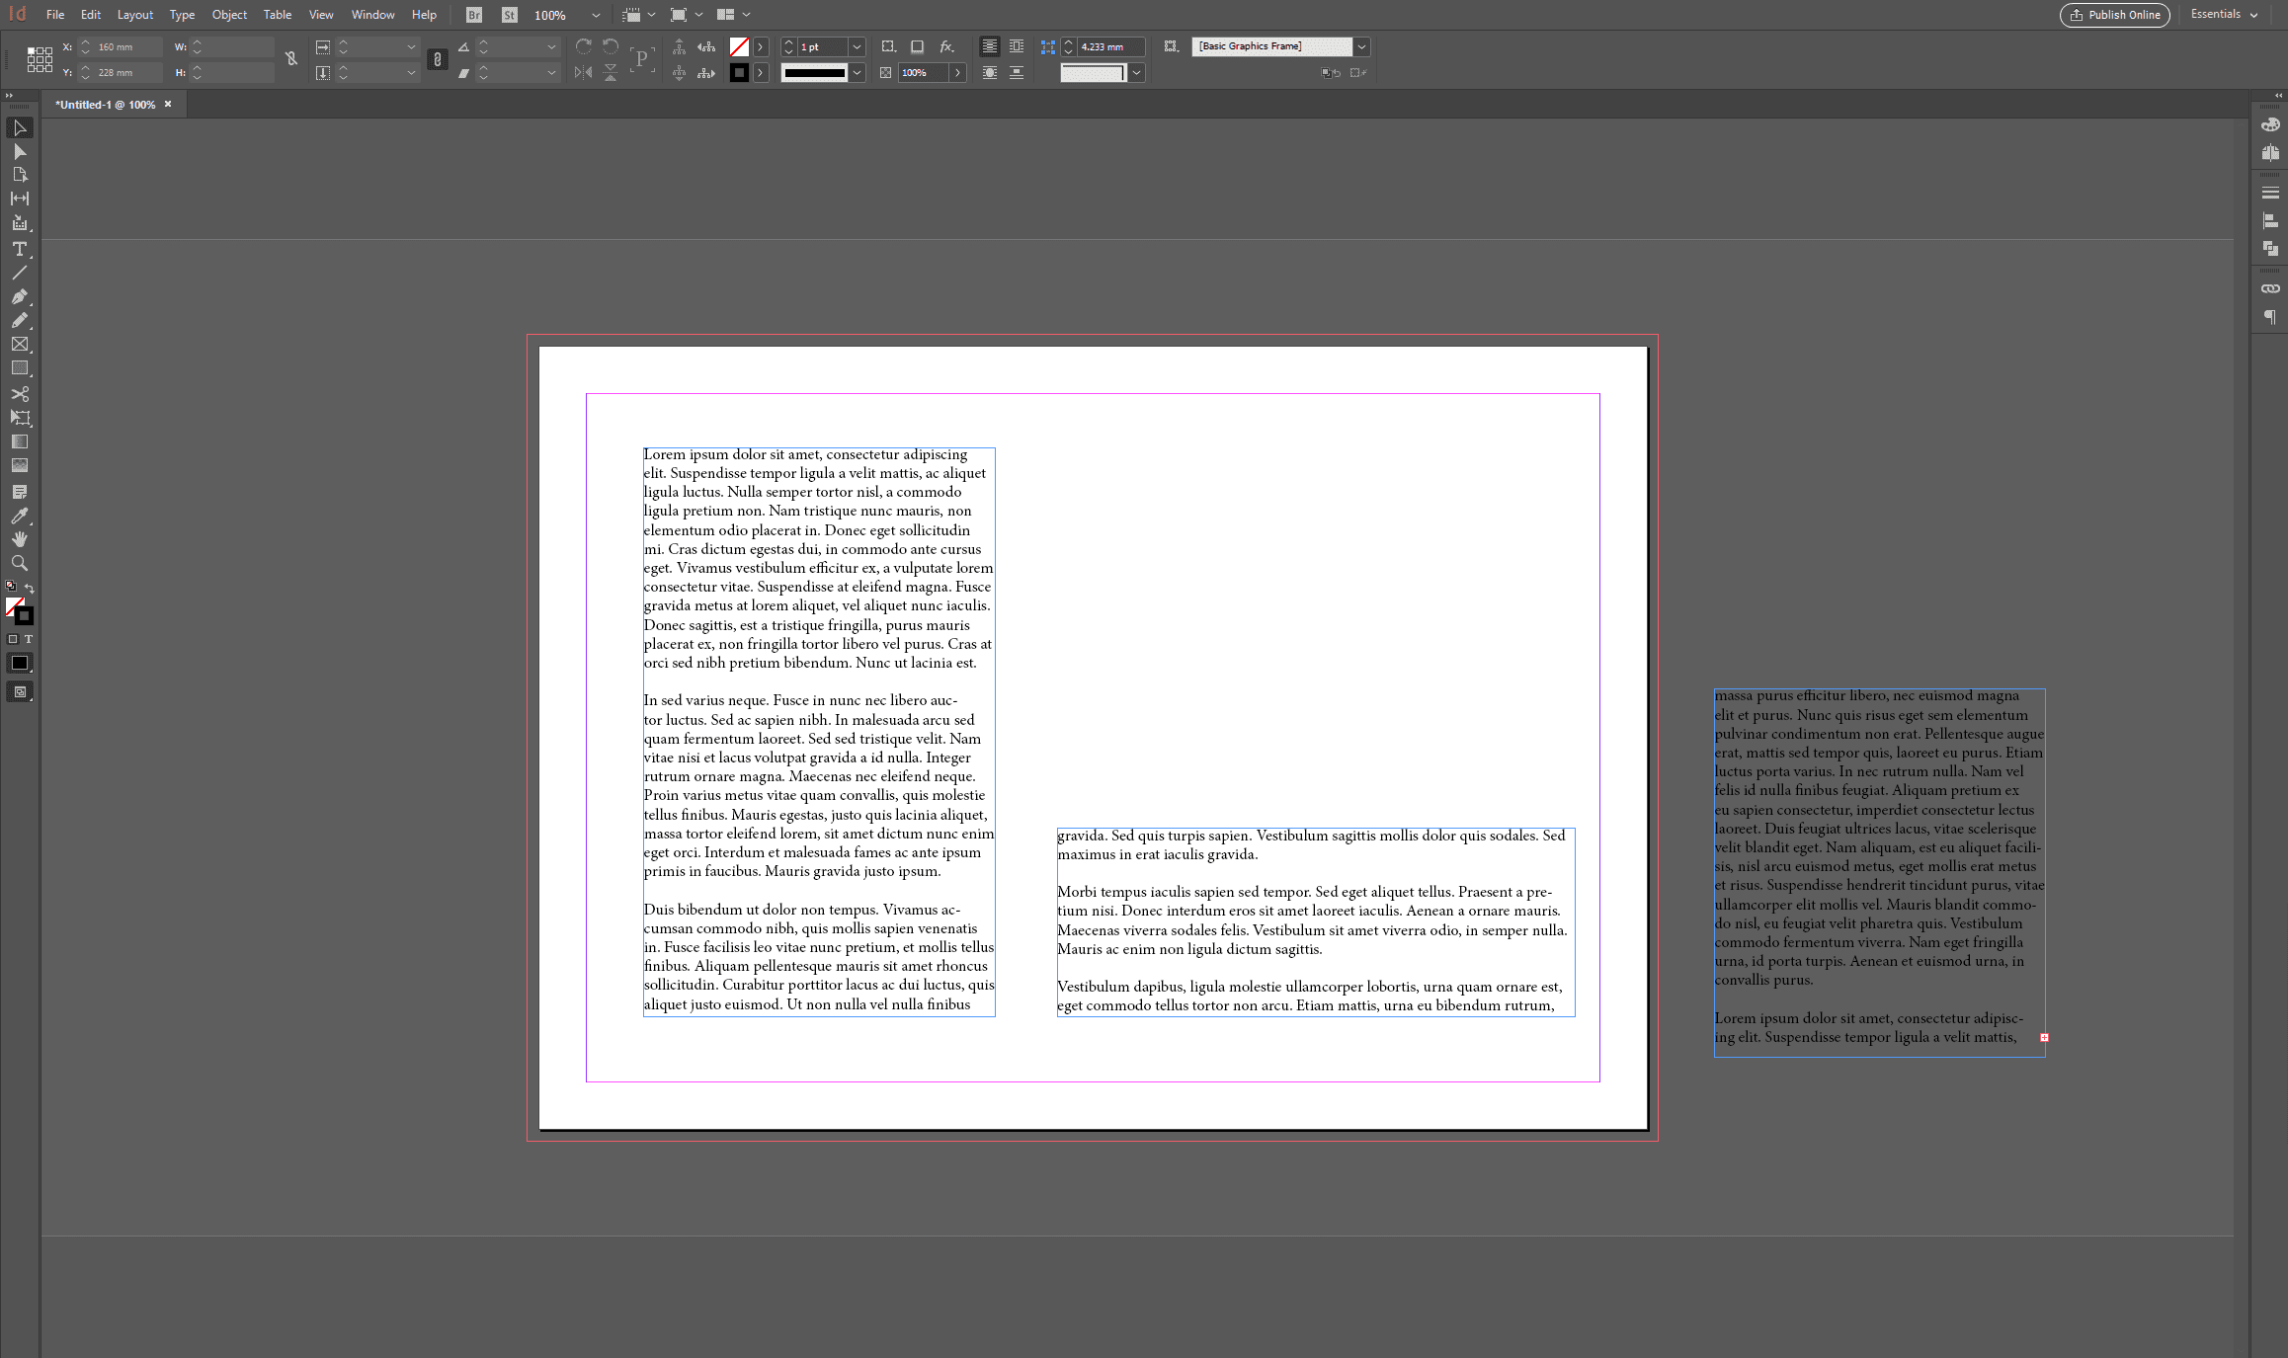Toggle formatting affects text

coord(31,638)
